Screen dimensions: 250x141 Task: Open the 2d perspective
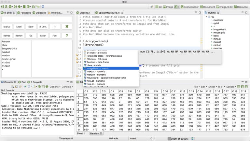coord(158,7)
